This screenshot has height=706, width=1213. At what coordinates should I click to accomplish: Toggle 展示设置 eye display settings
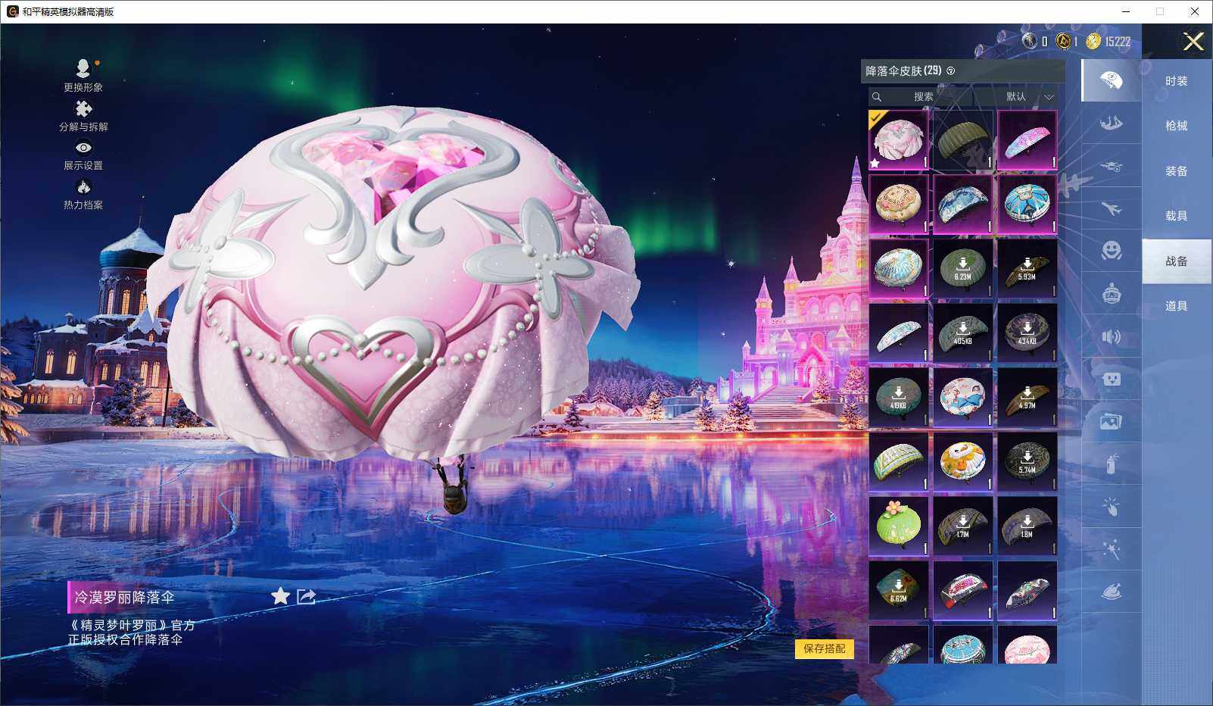[83, 148]
